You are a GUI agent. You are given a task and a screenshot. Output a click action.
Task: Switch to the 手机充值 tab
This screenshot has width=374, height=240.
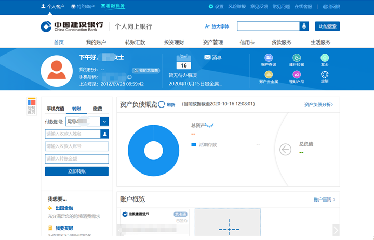pyautogui.click(x=56, y=109)
